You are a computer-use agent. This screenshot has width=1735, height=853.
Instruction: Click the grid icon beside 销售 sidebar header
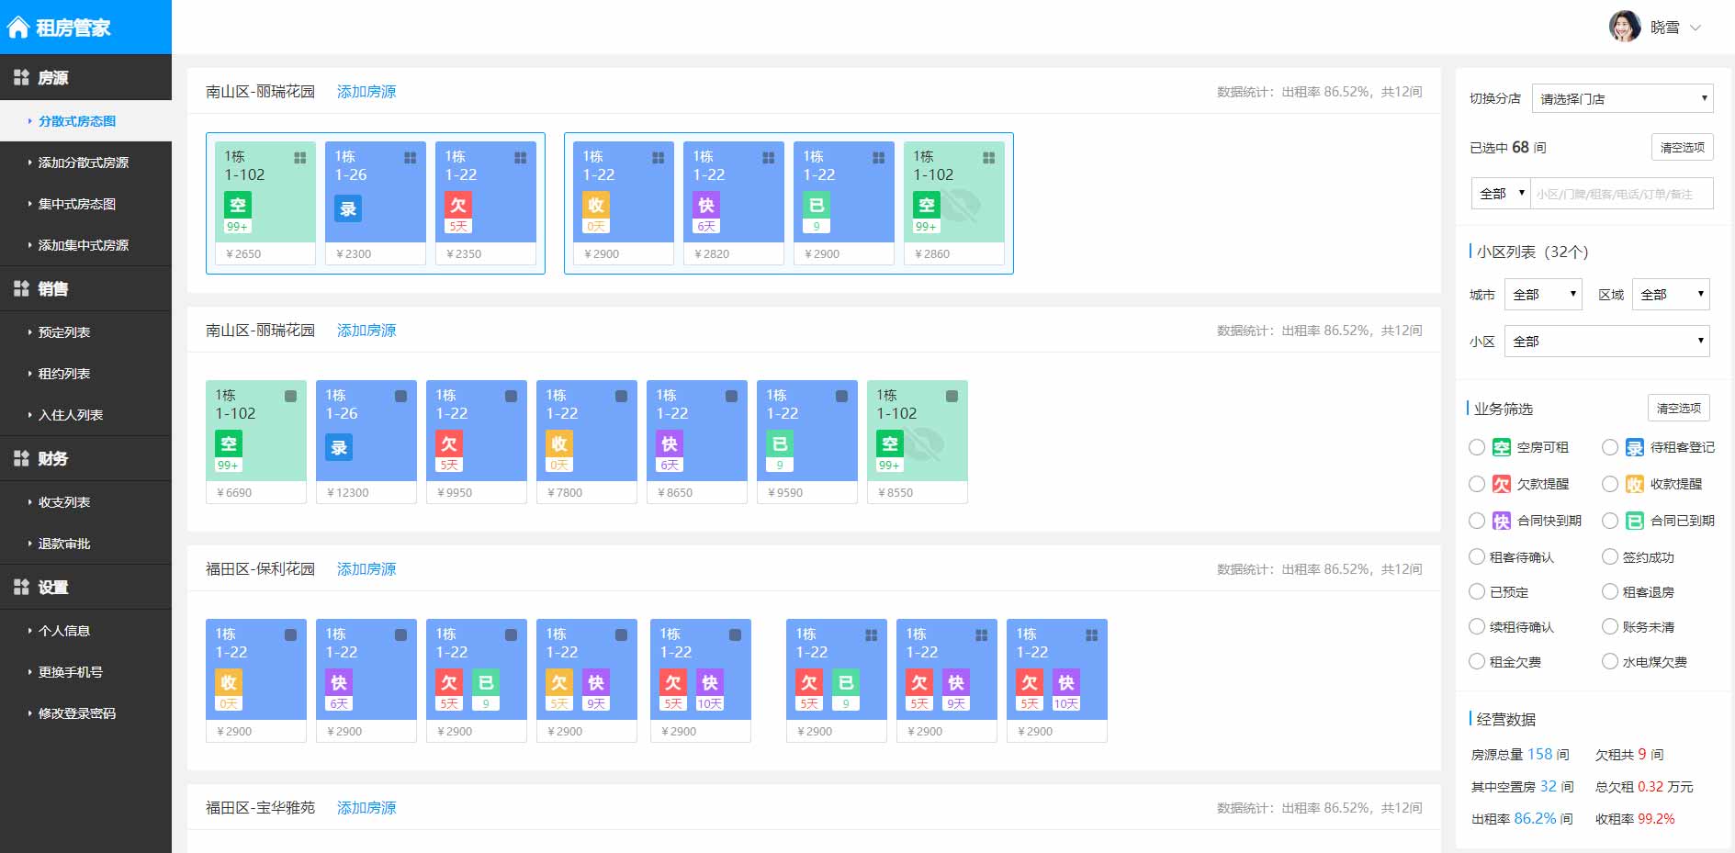[21, 288]
